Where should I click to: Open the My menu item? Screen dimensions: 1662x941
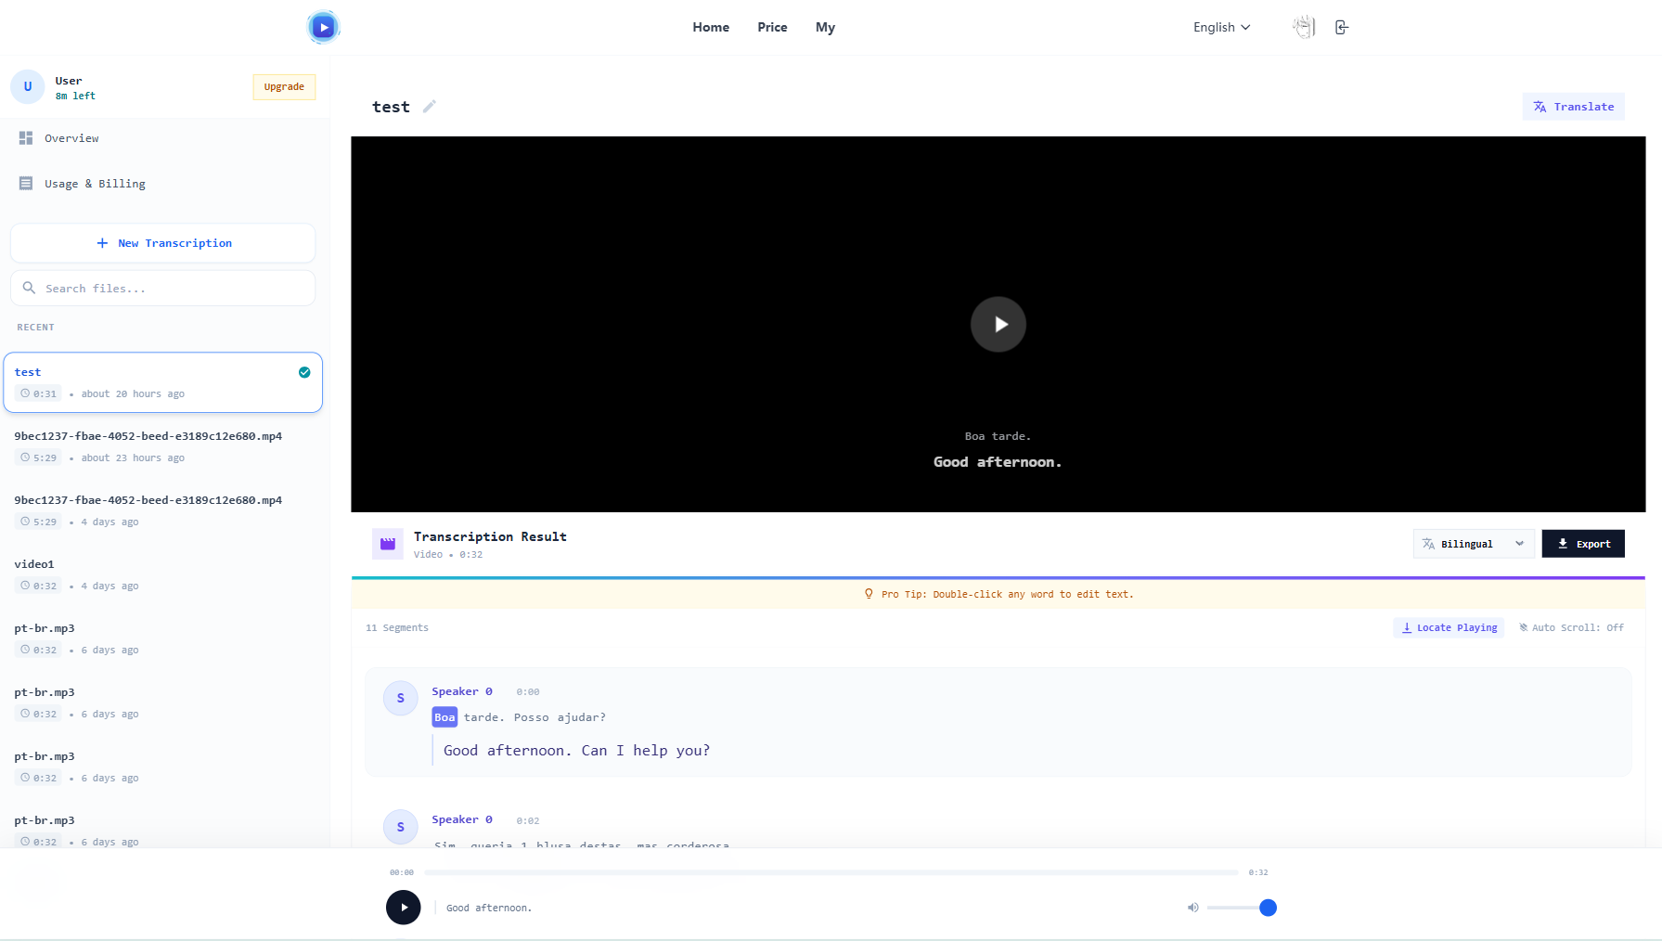tap(825, 27)
